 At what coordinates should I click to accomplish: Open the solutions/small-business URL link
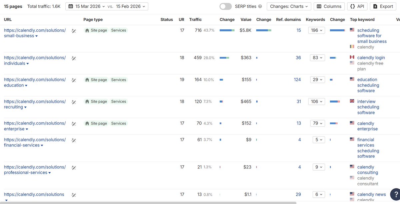[x=35, y=33]
